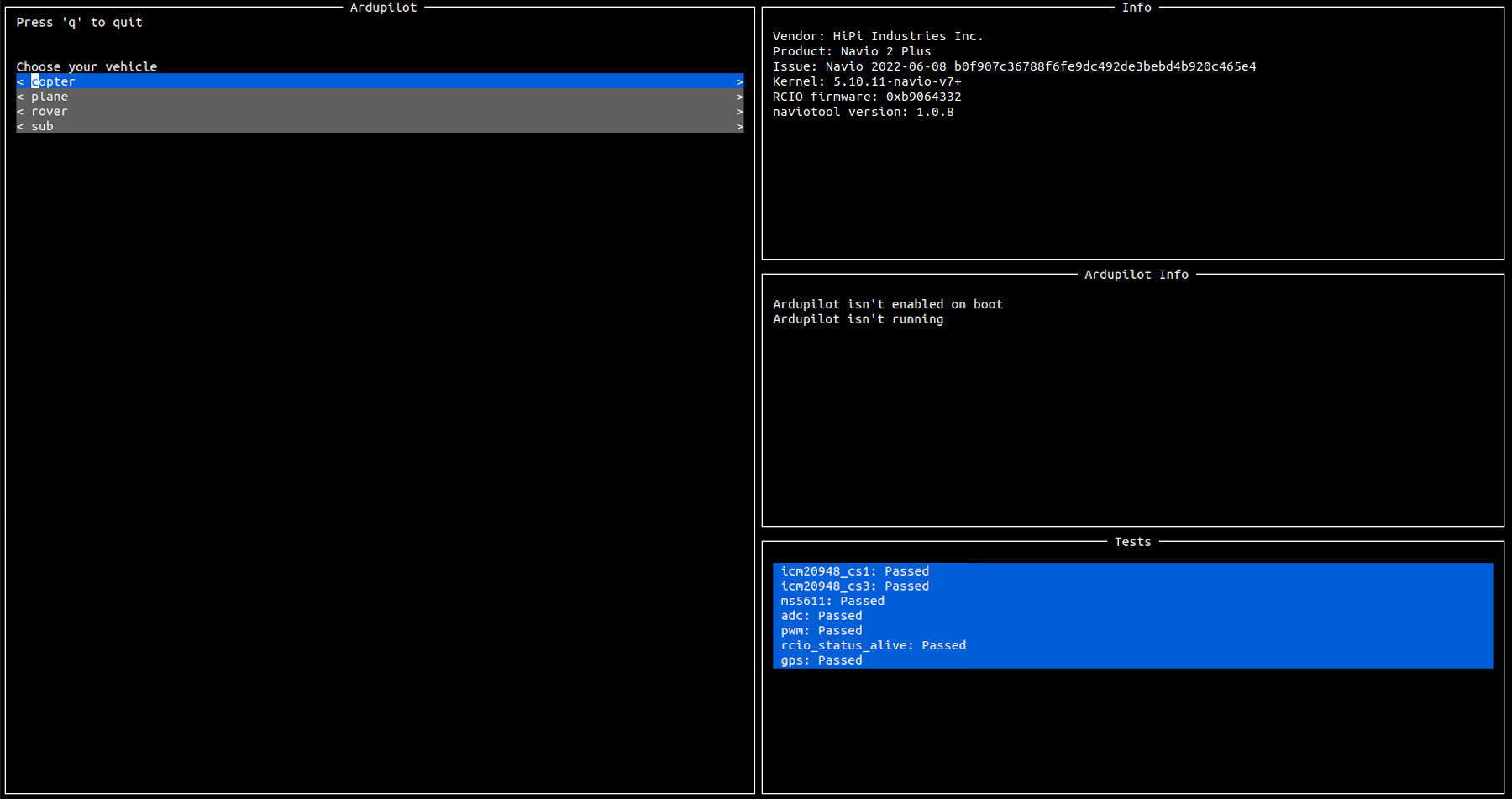
Task: Click the 'Choose your vehicle' prompt text
Action: 87,66
